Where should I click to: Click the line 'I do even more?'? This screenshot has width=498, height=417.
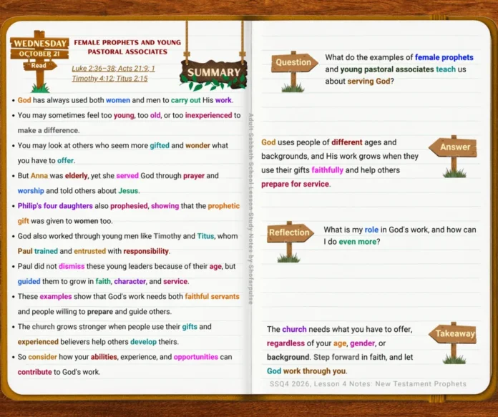pos(351,242)
